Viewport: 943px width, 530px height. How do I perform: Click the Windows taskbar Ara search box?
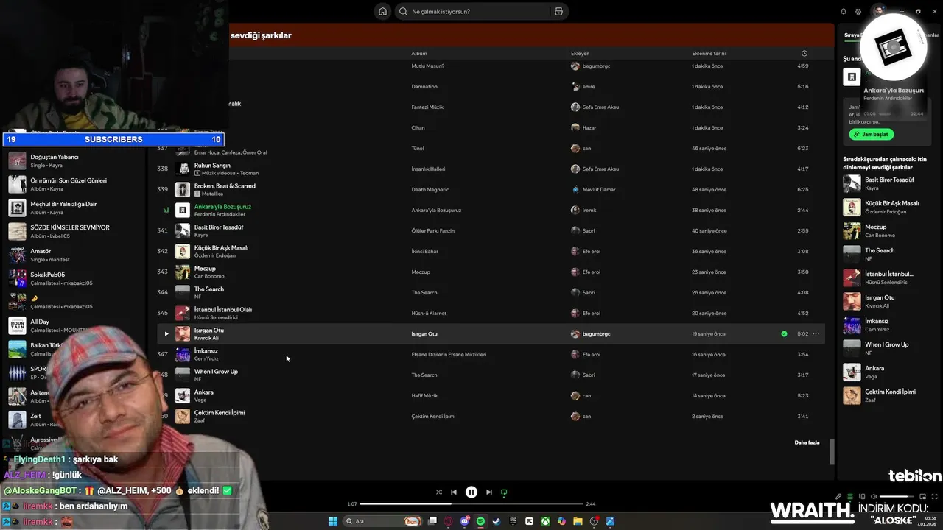pyautogui.click(x=383, y=521)
